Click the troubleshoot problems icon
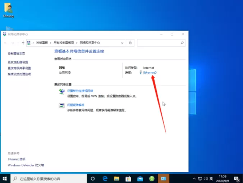Screen dimensions: 243x183 (62, 106)
